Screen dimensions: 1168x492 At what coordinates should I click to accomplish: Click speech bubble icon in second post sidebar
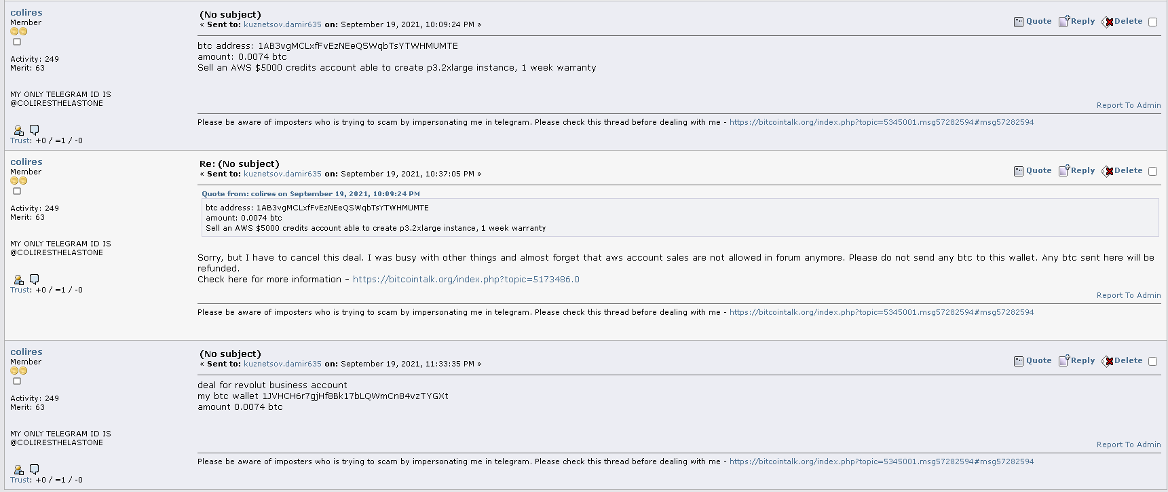(35, 279)
